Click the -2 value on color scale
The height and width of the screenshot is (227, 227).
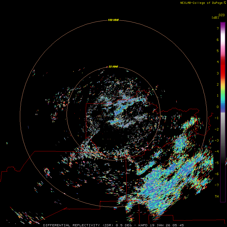pos(217,129)
